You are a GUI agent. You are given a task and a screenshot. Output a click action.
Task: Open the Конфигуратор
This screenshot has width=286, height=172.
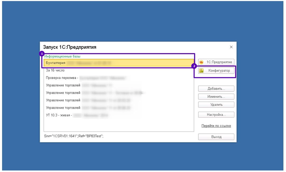(216, 71)
